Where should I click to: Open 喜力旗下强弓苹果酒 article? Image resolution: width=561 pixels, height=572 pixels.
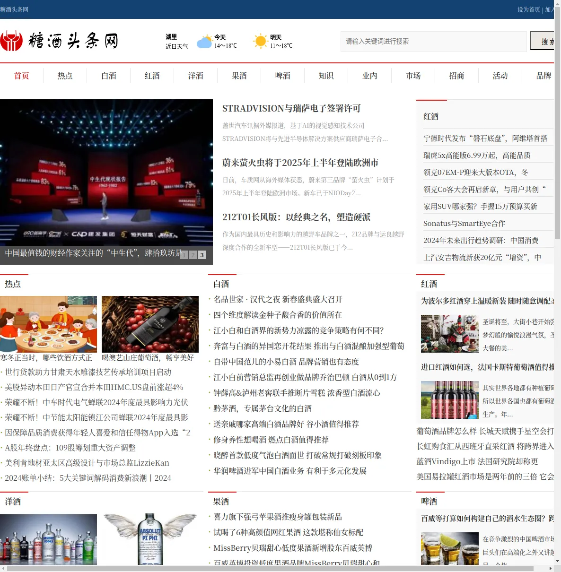tap(278, 517)
